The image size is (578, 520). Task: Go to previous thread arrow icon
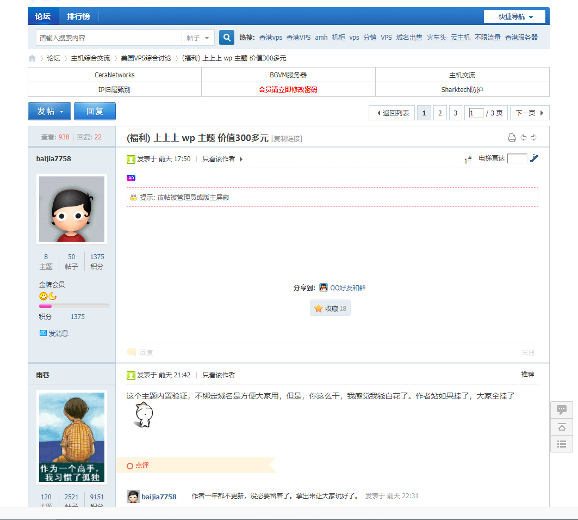pyautogui.click(x=523, y=138)
